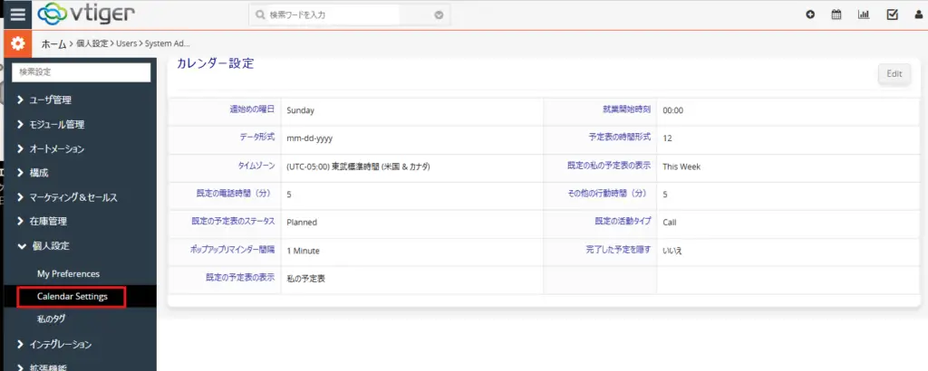
Task: Click the Edit button
Action: [x=894, y=73]
